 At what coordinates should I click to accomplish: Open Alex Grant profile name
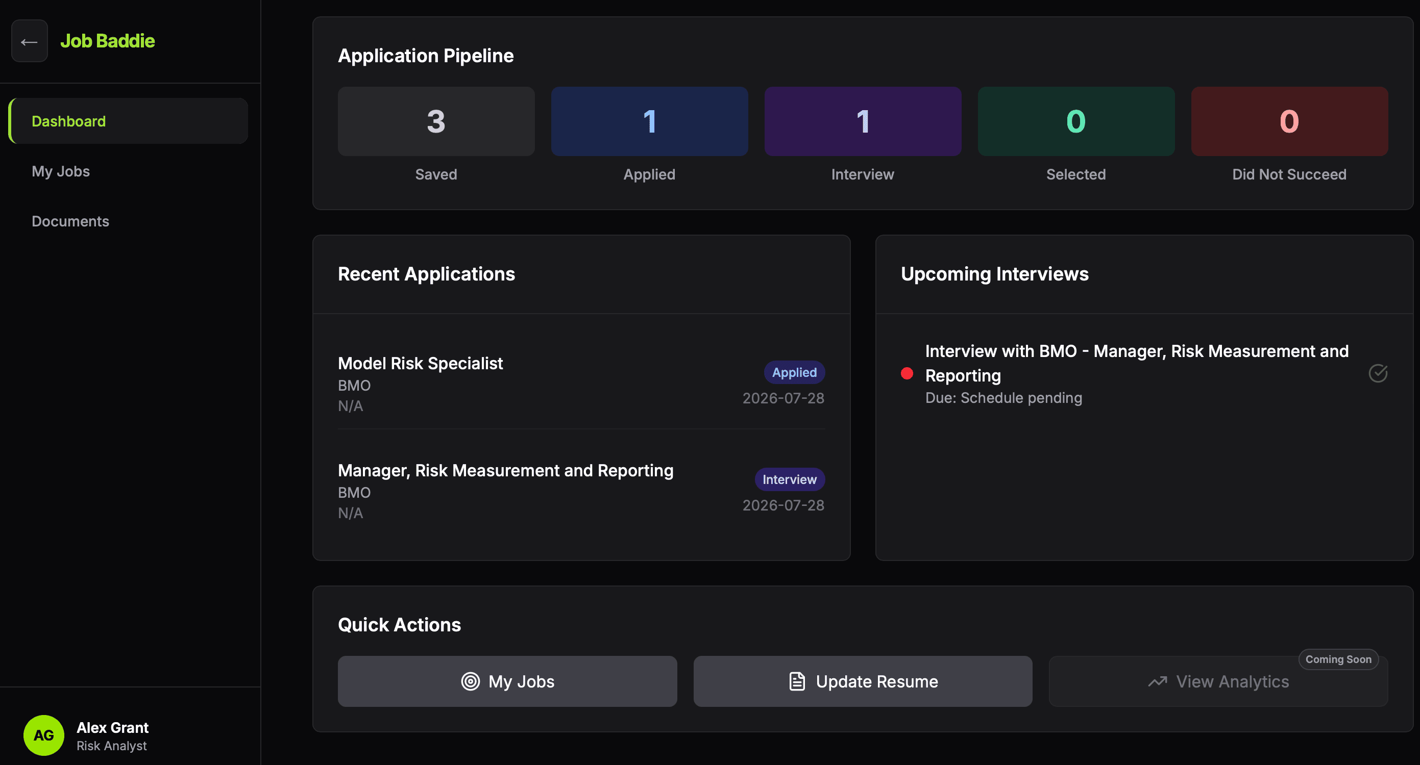pos(112,728)
